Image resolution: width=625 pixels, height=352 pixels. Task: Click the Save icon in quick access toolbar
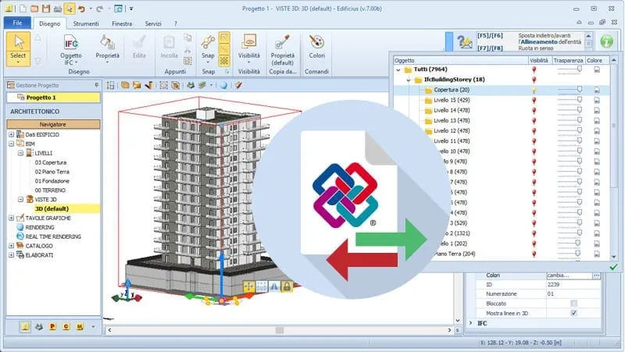pyautogui.click(x=45, y=9)
